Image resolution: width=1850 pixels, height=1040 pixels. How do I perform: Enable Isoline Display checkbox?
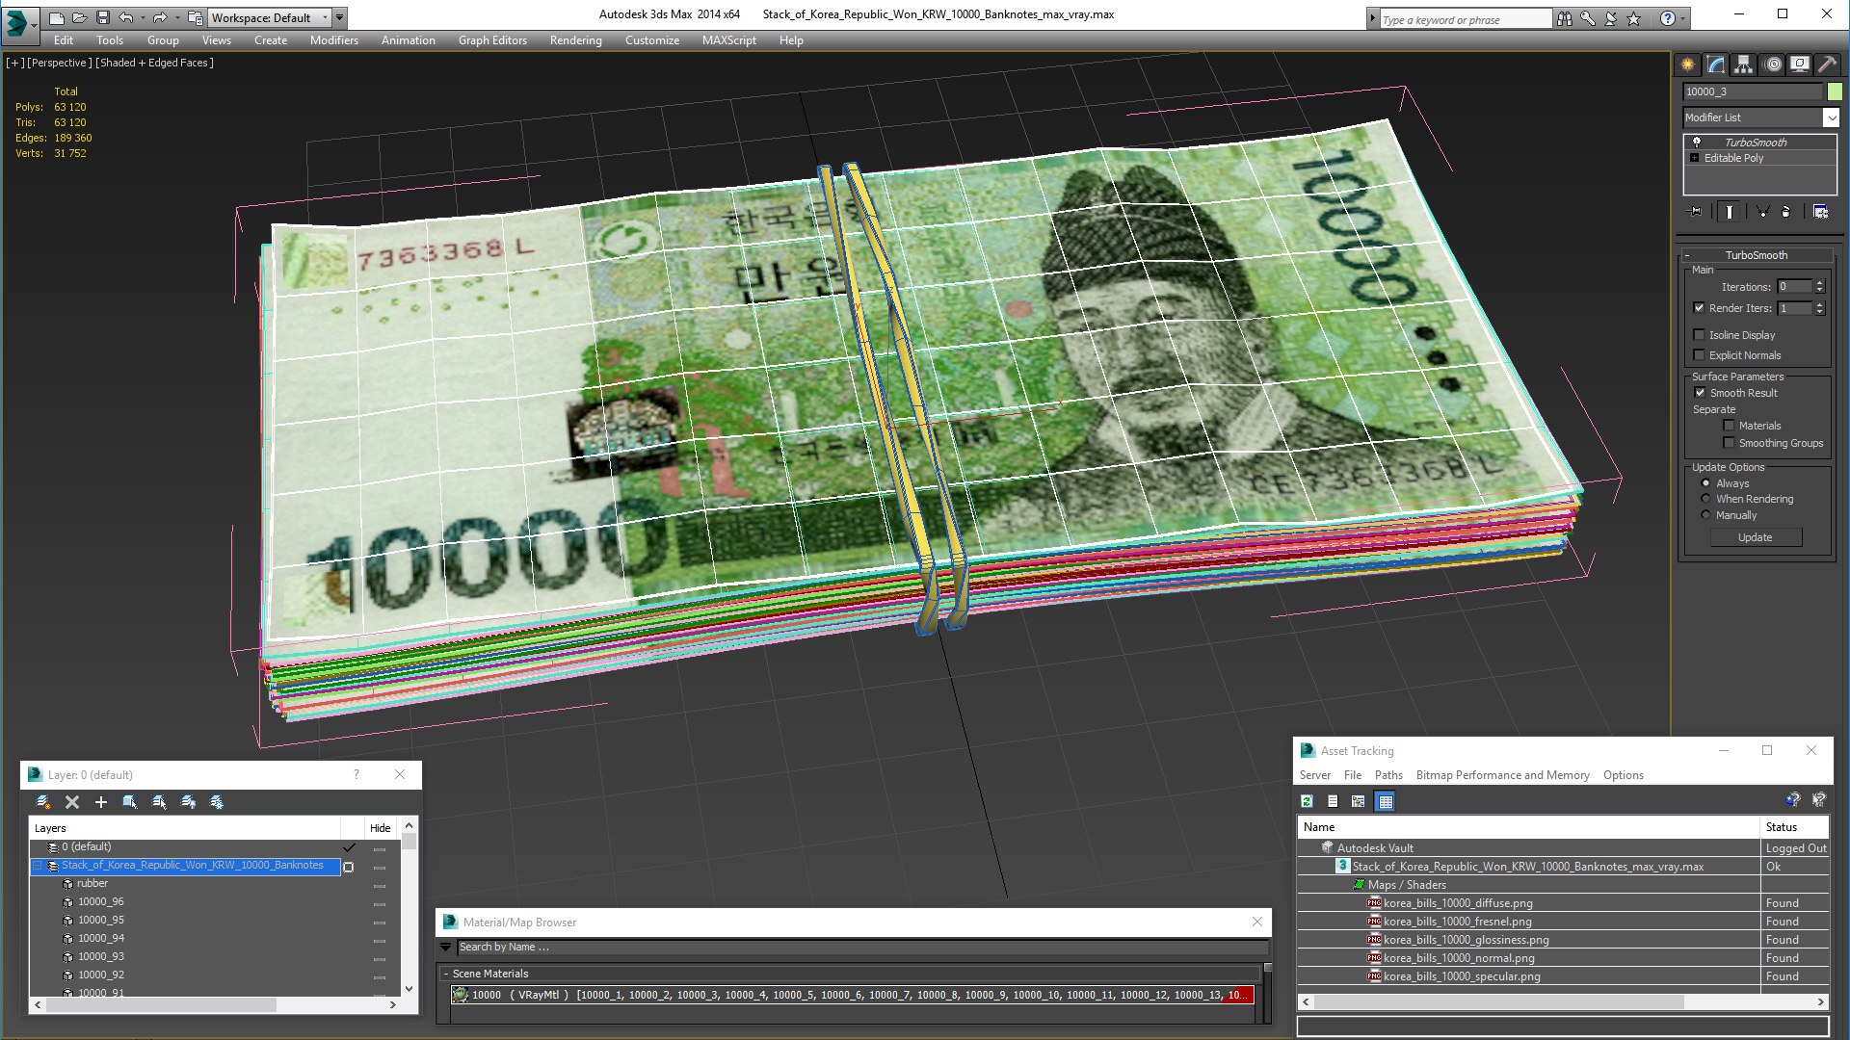[1699, 335]
